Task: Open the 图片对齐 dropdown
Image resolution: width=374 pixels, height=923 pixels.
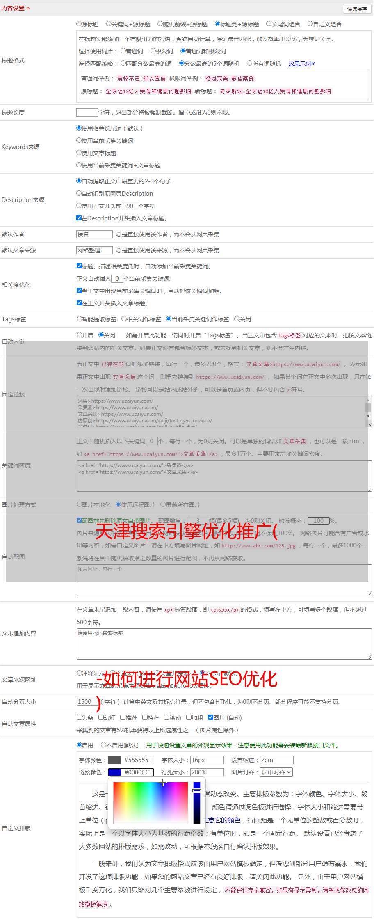Action: (x=276, y=772)
